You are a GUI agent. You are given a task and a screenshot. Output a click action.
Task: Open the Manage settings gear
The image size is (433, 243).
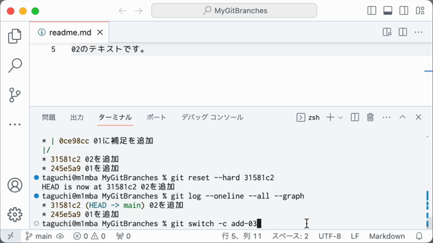click(x=15, y=215)
